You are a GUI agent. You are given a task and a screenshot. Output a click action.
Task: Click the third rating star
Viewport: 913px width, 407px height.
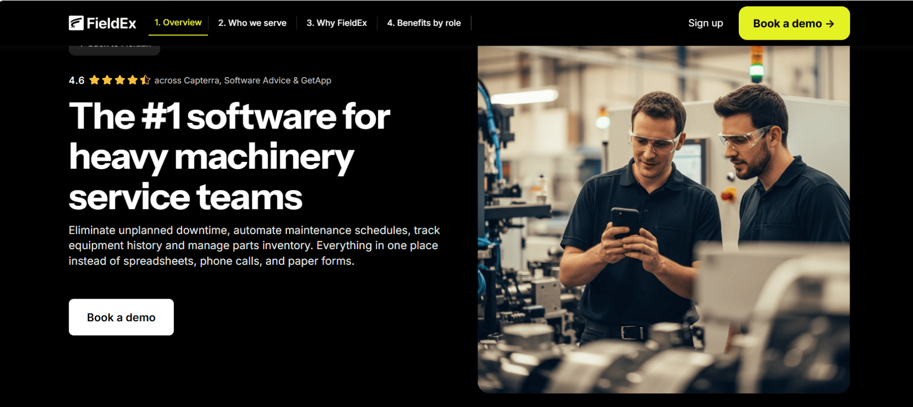pos(120,80)
